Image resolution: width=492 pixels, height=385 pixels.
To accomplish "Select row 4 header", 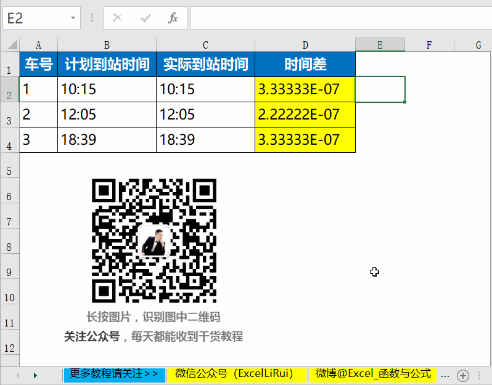I will pos(9,140).
